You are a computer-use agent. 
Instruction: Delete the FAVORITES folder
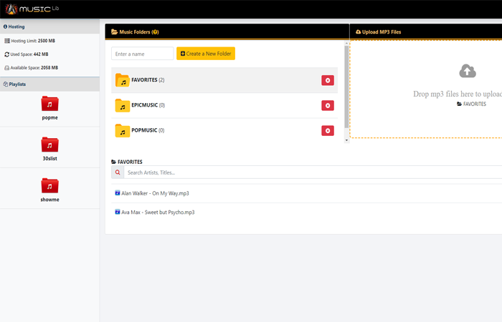tap(328, 81)
